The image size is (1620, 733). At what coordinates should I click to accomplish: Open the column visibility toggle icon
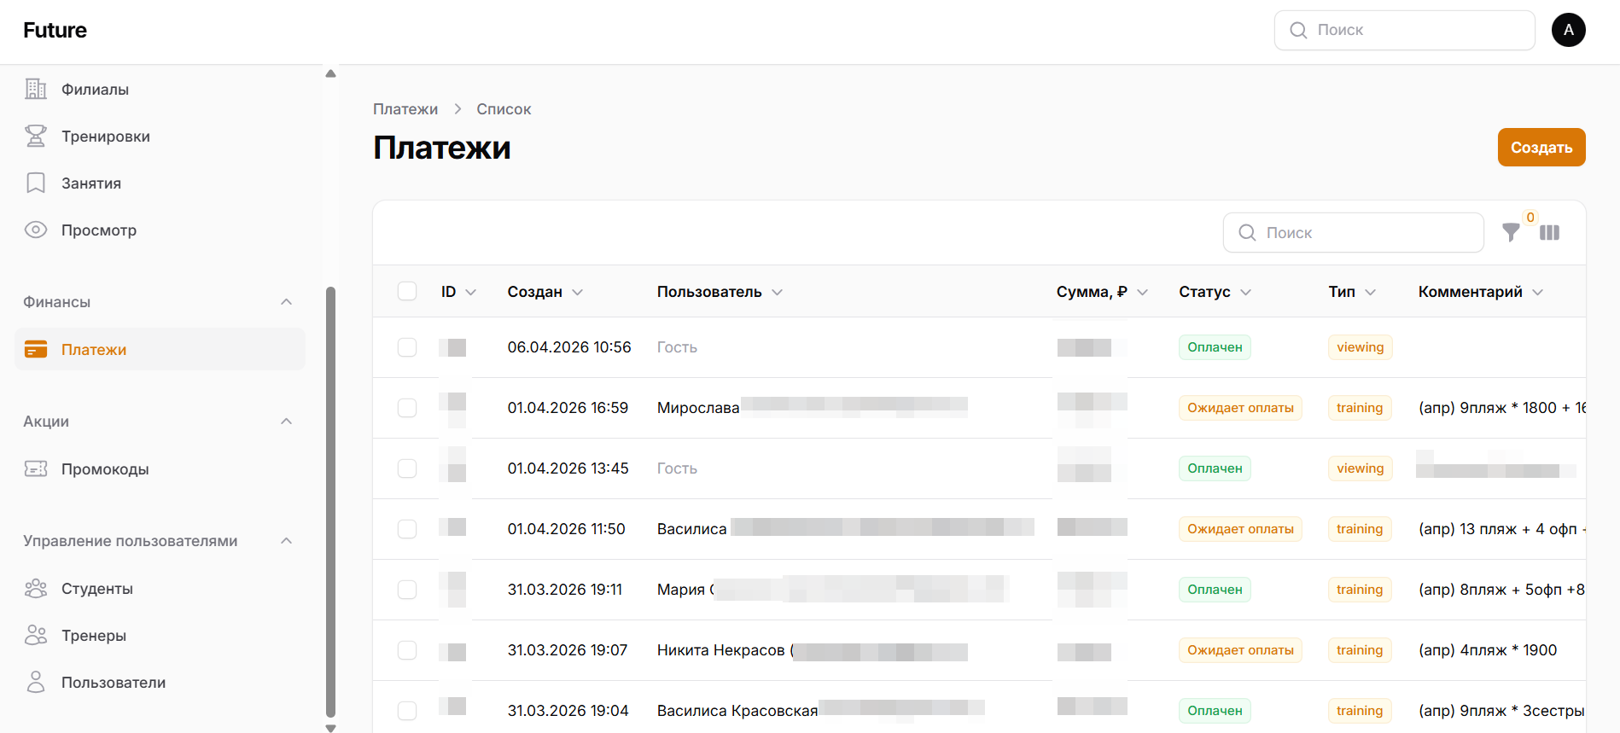click(x=1550, y=233)
